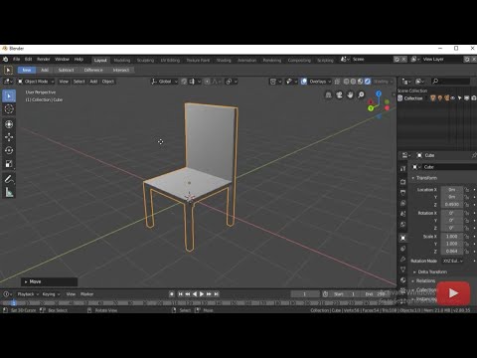Jump to the end frame in timeline
The width and height of the screenshot is (477, 358).
[217, 294]
